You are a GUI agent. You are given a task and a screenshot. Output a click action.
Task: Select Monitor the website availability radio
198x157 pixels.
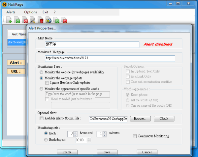pyautogui.click(x=41, y=72)
